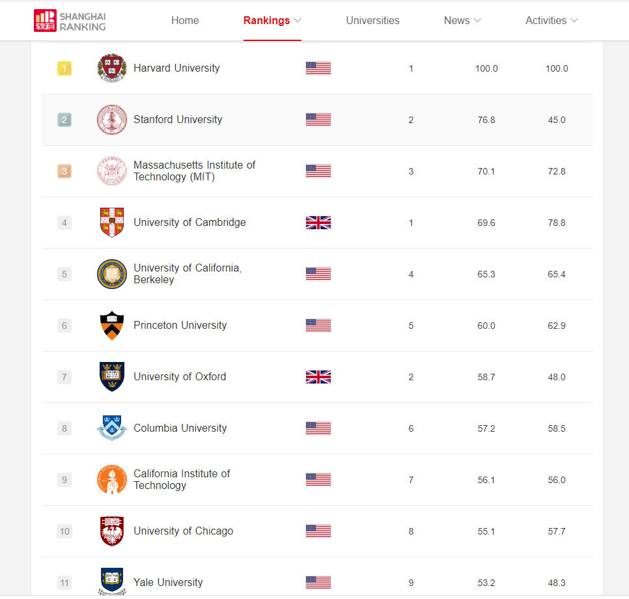The height and width of the screenshot is (599, 629).
Task: Expand the News dropdown arrow
Action: pos(477,21)
